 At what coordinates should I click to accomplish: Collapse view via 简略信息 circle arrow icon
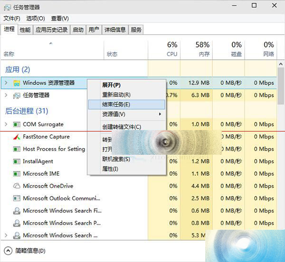coord(8,251)
